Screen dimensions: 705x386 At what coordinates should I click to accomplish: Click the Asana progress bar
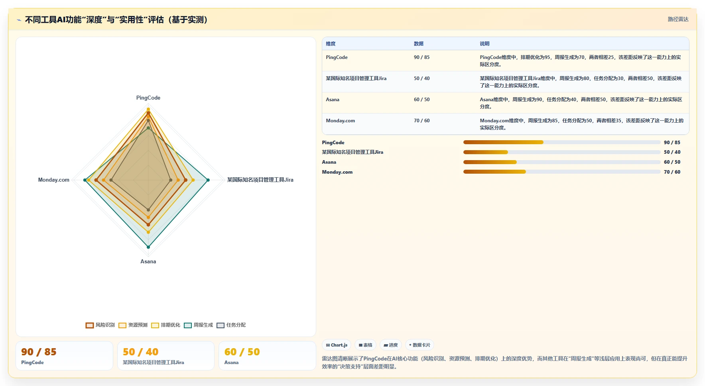[x=562, y=162]
